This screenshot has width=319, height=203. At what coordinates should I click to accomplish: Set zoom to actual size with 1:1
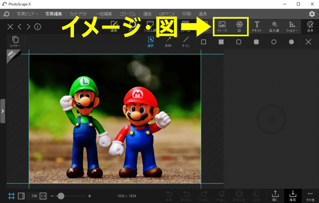(x=43, y=196)
